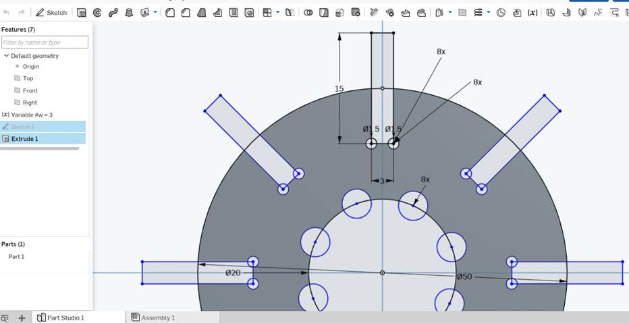Select the Plane tool

pos(462,12)
